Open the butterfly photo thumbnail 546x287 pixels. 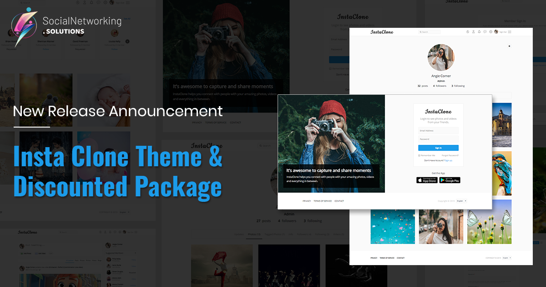pyautogui.click(x=489, y=221)
